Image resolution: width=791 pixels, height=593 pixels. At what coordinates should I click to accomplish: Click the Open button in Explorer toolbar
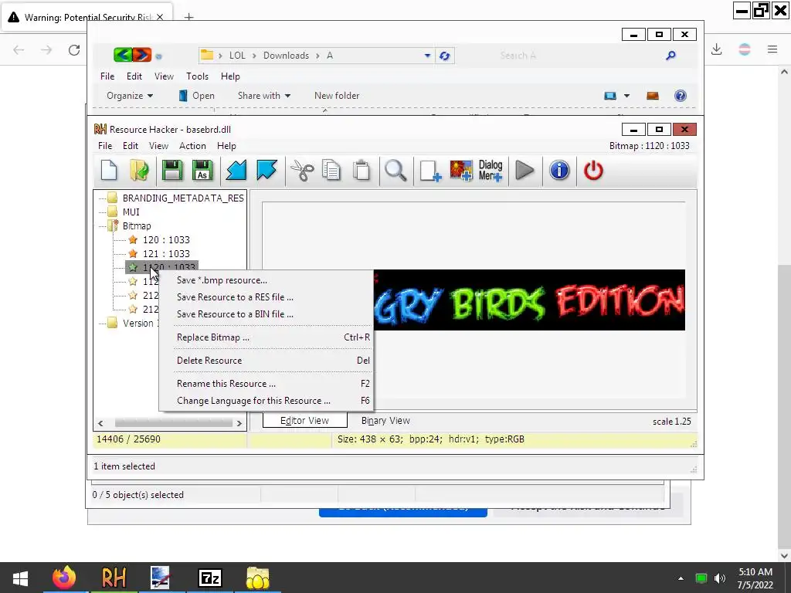pyautogui.click(x=197, y=96)
